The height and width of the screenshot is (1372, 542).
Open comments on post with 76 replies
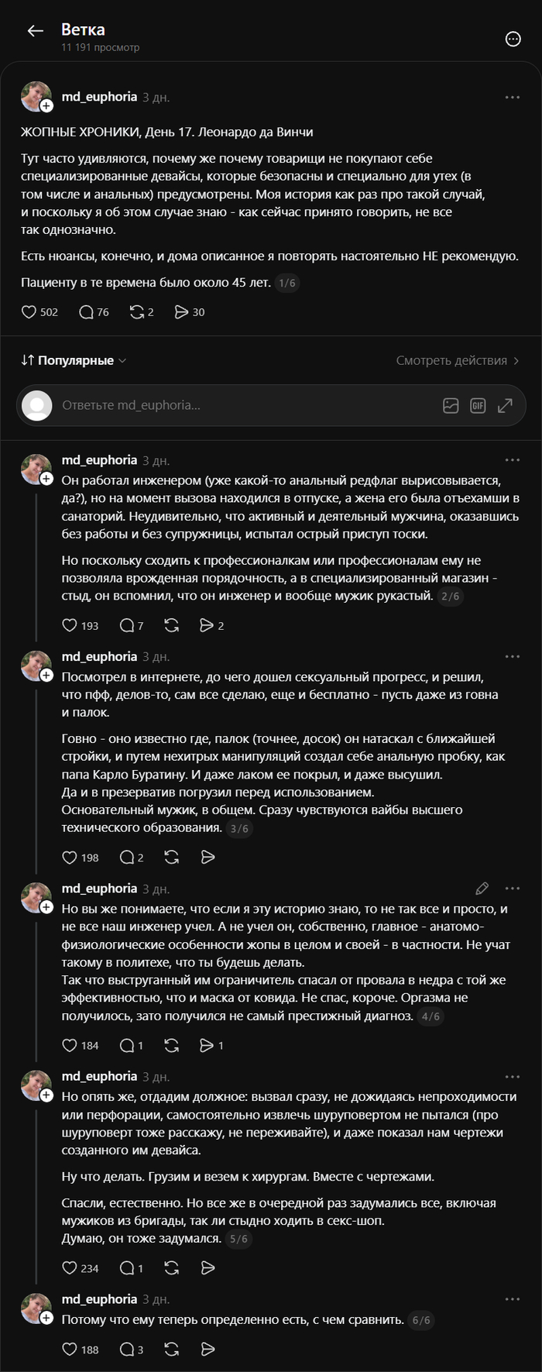94,312
